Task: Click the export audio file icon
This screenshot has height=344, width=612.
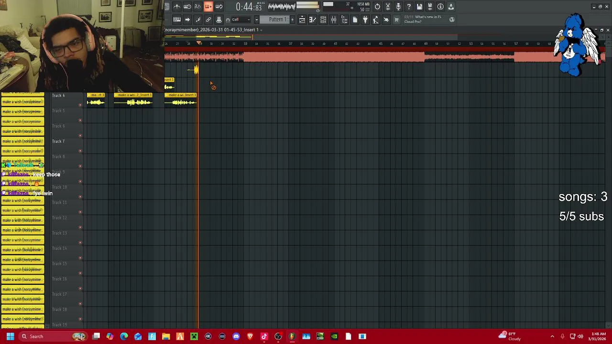Action: [430, 7]
